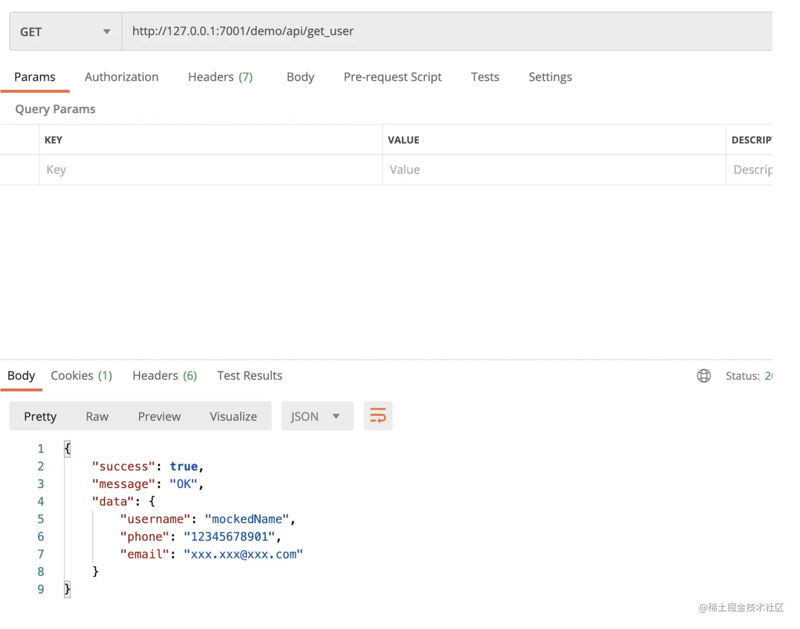
Task: Click the VALUE column header
Action: [403, 140]
